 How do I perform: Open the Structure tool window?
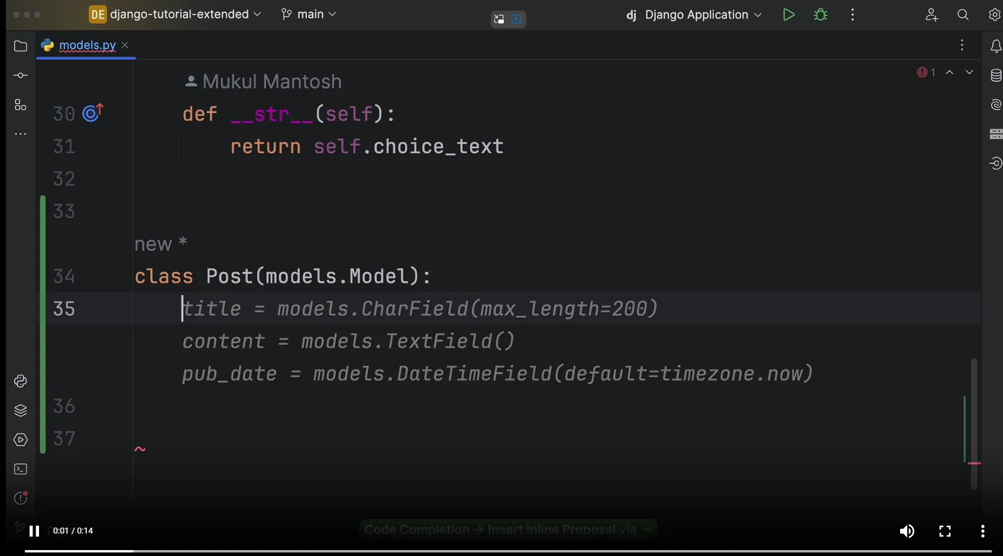coord(20,105)
